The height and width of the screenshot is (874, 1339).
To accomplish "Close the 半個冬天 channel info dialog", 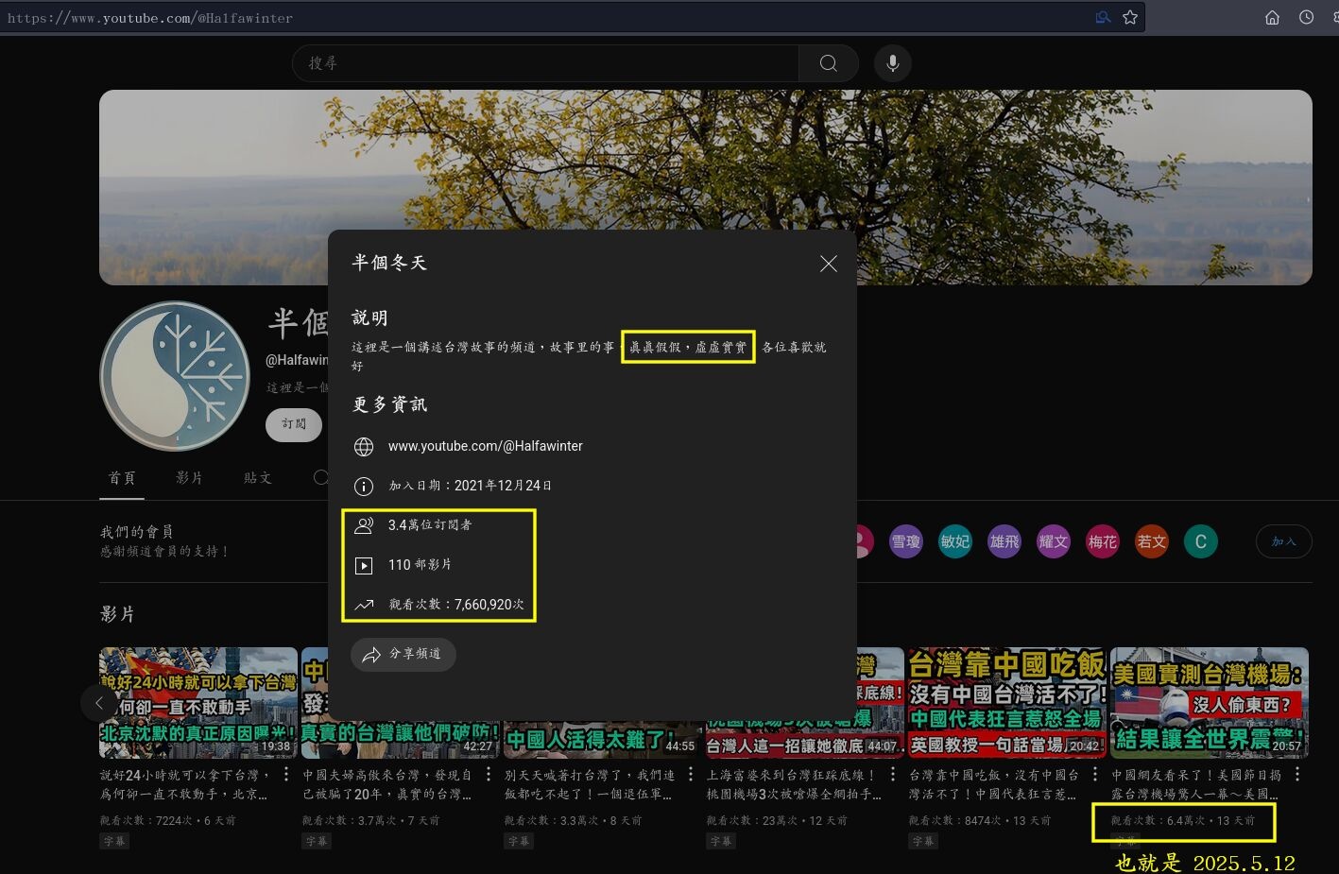I will (829, 264).
